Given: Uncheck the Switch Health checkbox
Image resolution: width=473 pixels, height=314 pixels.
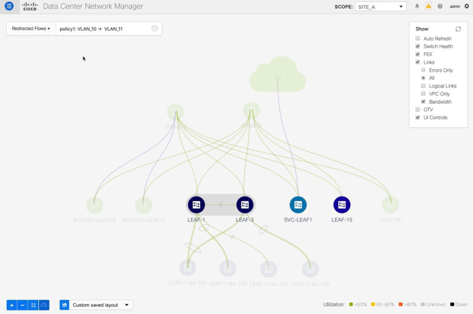Looking at the screenshot, I should coord(418,46).
